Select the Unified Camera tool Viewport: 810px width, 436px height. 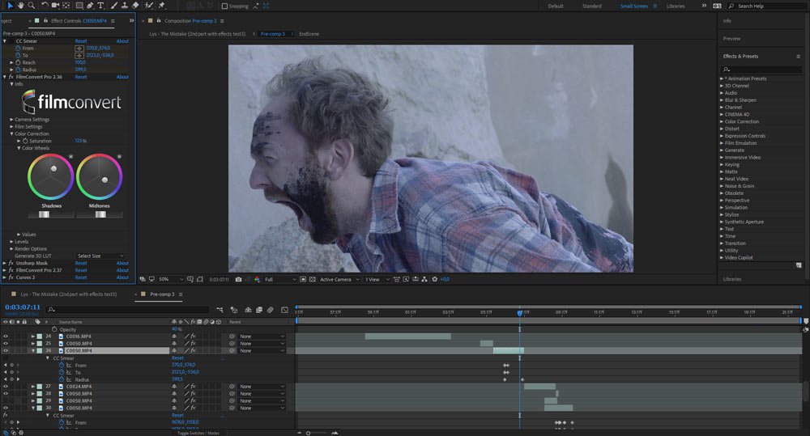pos(55,5)
